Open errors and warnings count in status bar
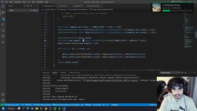Viewport: 197px width, 111px height. point(28,105)
